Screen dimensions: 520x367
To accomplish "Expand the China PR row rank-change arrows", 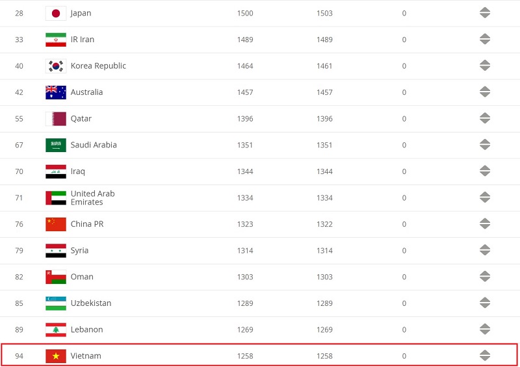I will click(485, 224).
